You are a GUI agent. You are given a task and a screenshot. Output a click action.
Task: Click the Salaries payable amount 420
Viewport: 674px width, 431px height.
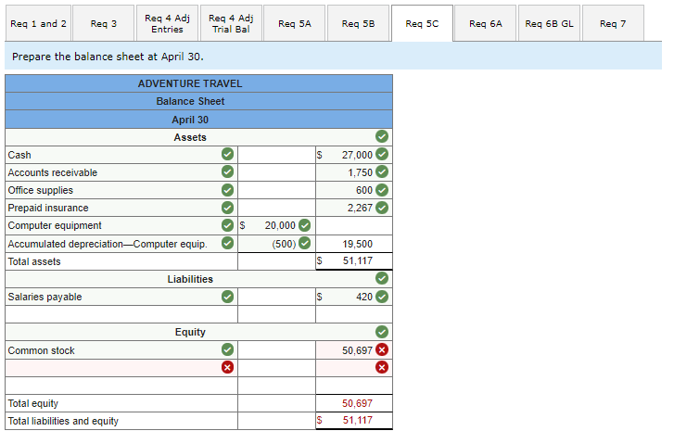point(354,297)
